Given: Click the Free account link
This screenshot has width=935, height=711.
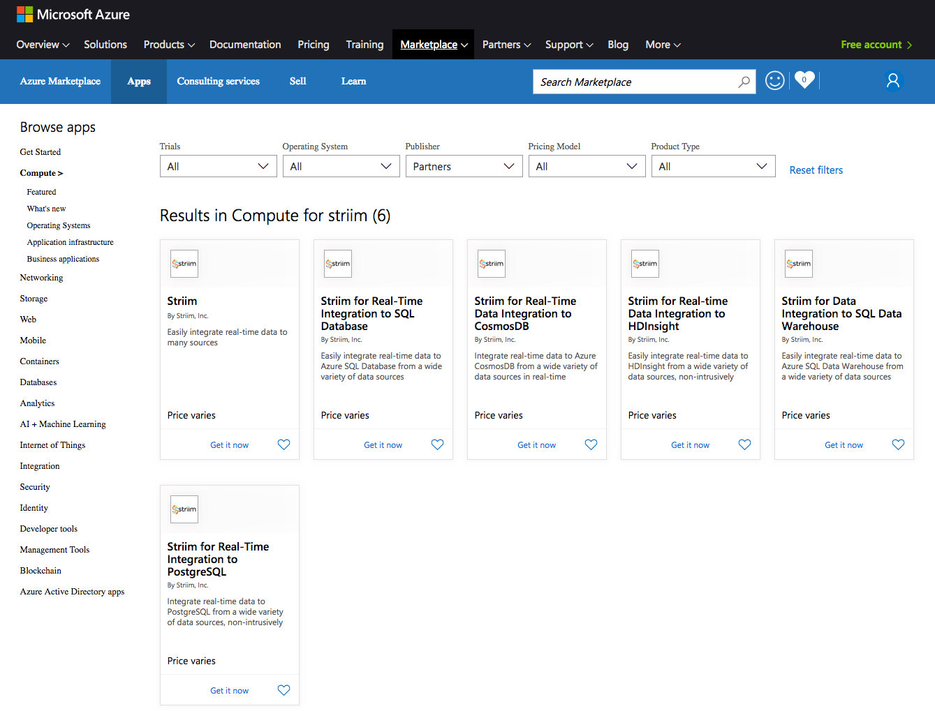Looking at the screenshot, I should 876,45.
